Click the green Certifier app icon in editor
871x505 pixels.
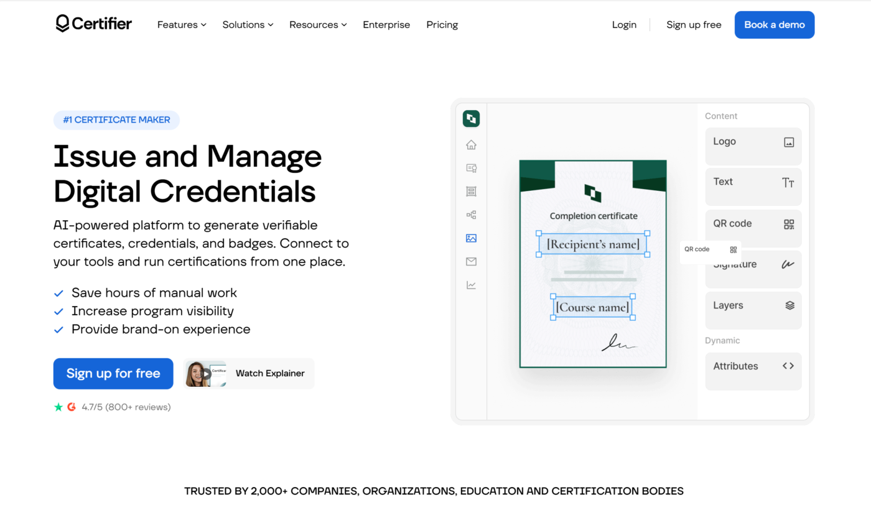coord(471,118)
